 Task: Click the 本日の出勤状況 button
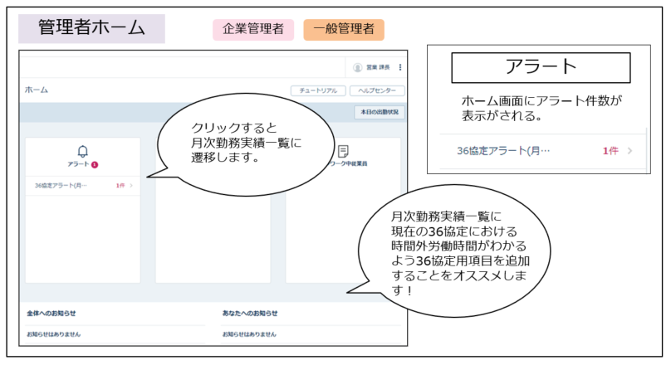coord(380,112)
